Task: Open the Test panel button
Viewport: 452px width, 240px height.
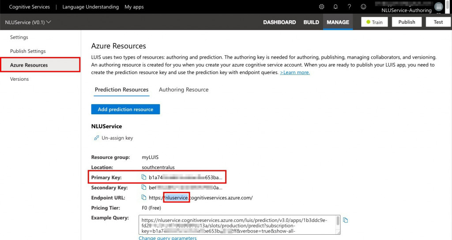Action: 438,22
